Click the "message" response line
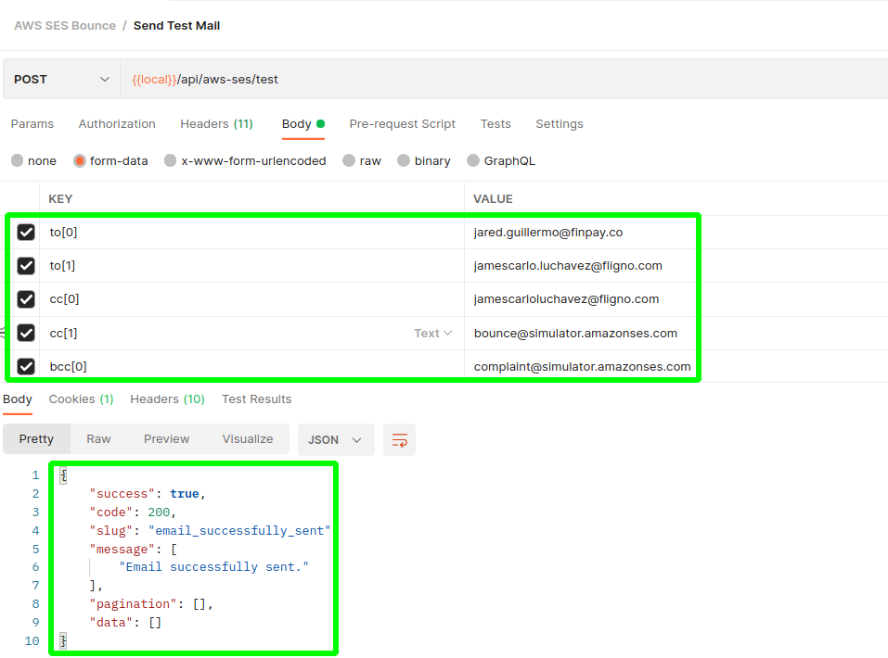 click(133, 549)
